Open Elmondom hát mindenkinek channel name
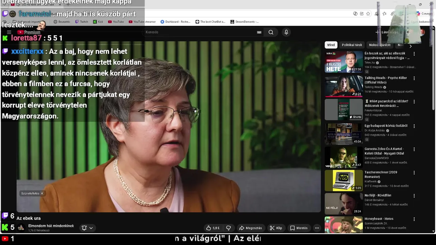This screenshot has height=245, width=436. coord(51,226)
